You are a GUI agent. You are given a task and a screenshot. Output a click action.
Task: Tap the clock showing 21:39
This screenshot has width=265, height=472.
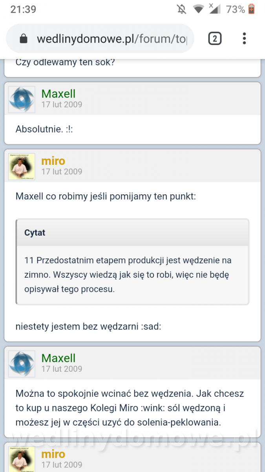(x=23, y=9)
